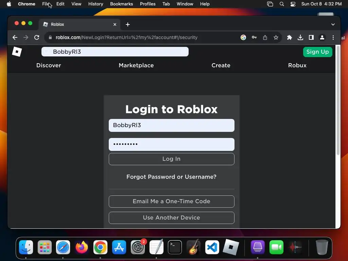Open Chrome extensions puzzle icon

(x=290, y=37)
